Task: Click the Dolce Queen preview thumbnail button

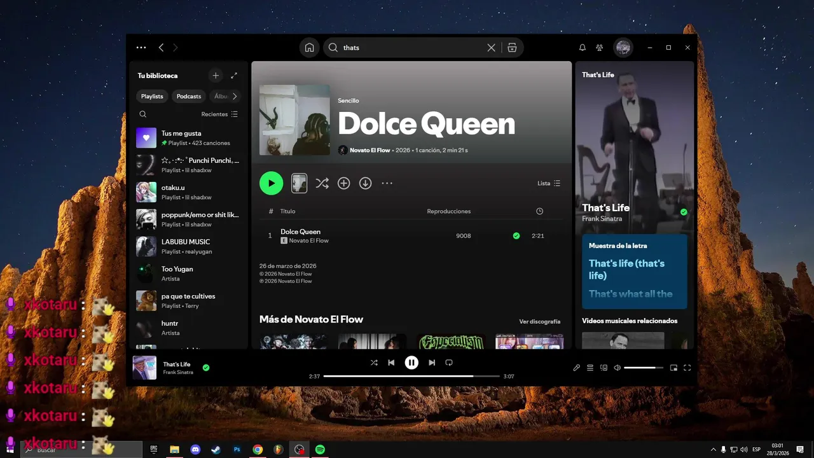Action: tap(299, 183)
